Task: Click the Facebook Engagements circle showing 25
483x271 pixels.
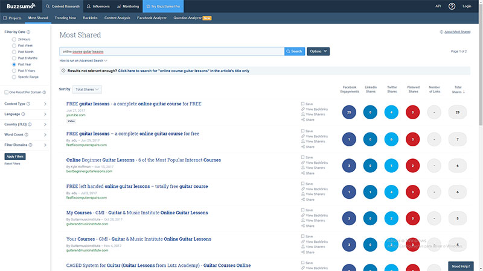Action: (349, 112)
